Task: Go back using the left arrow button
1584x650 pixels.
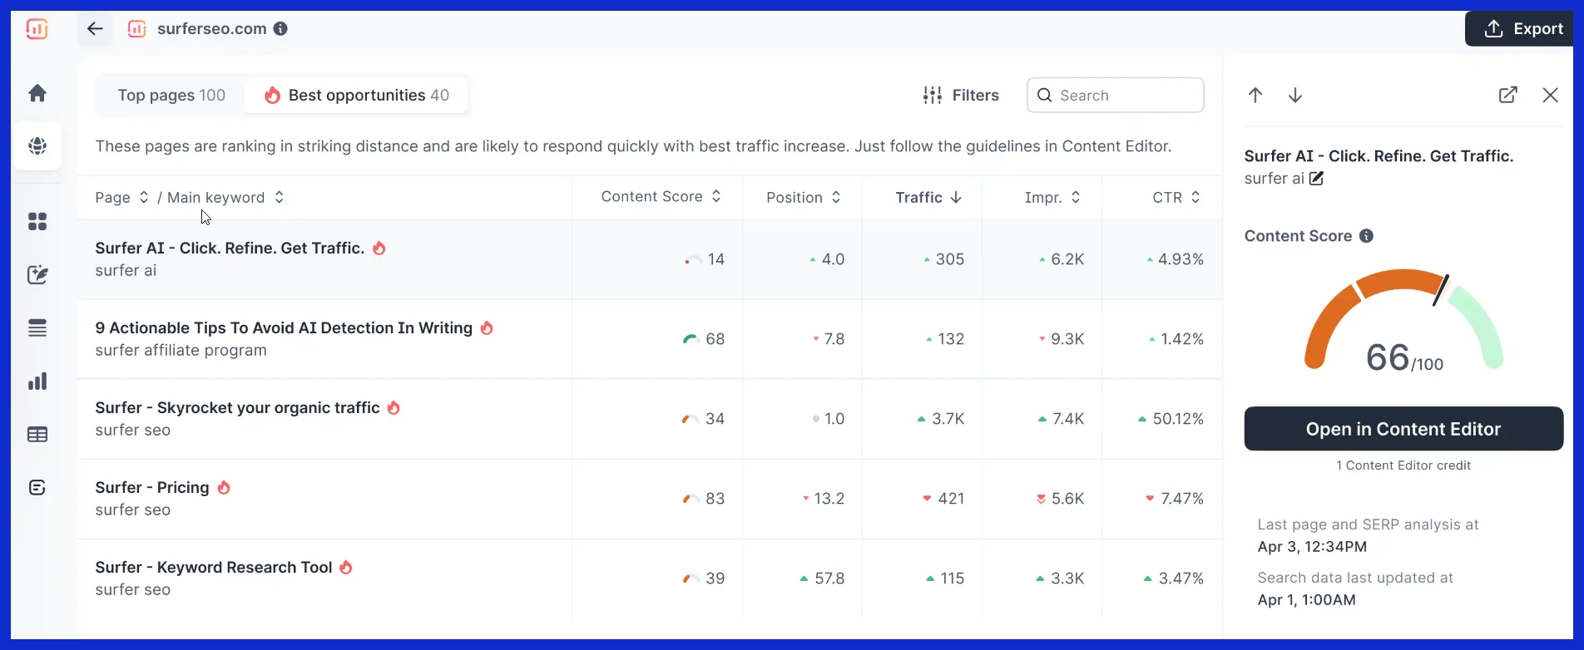Action: (95, 29)
